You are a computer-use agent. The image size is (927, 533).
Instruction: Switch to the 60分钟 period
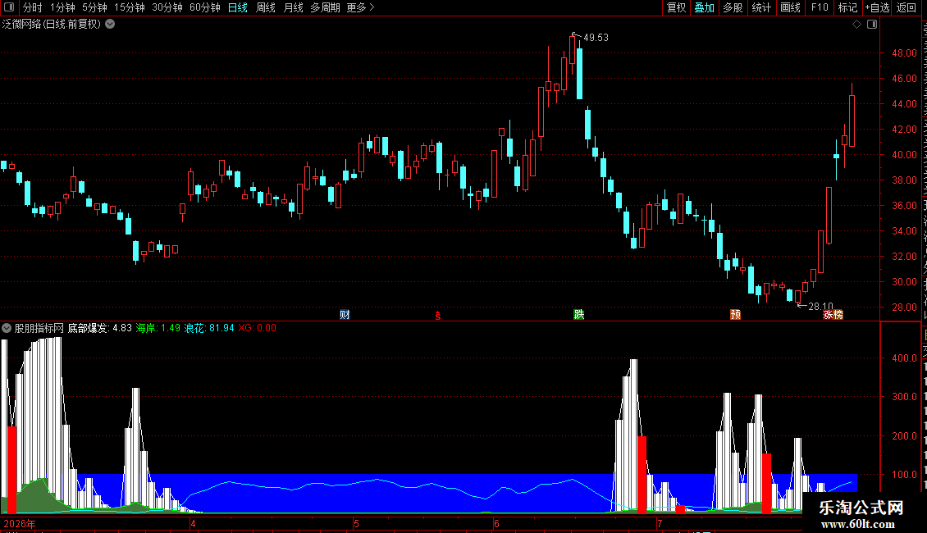205,7
